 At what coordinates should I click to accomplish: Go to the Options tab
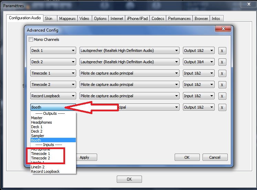pyautogui.click(x=100, y=19)
